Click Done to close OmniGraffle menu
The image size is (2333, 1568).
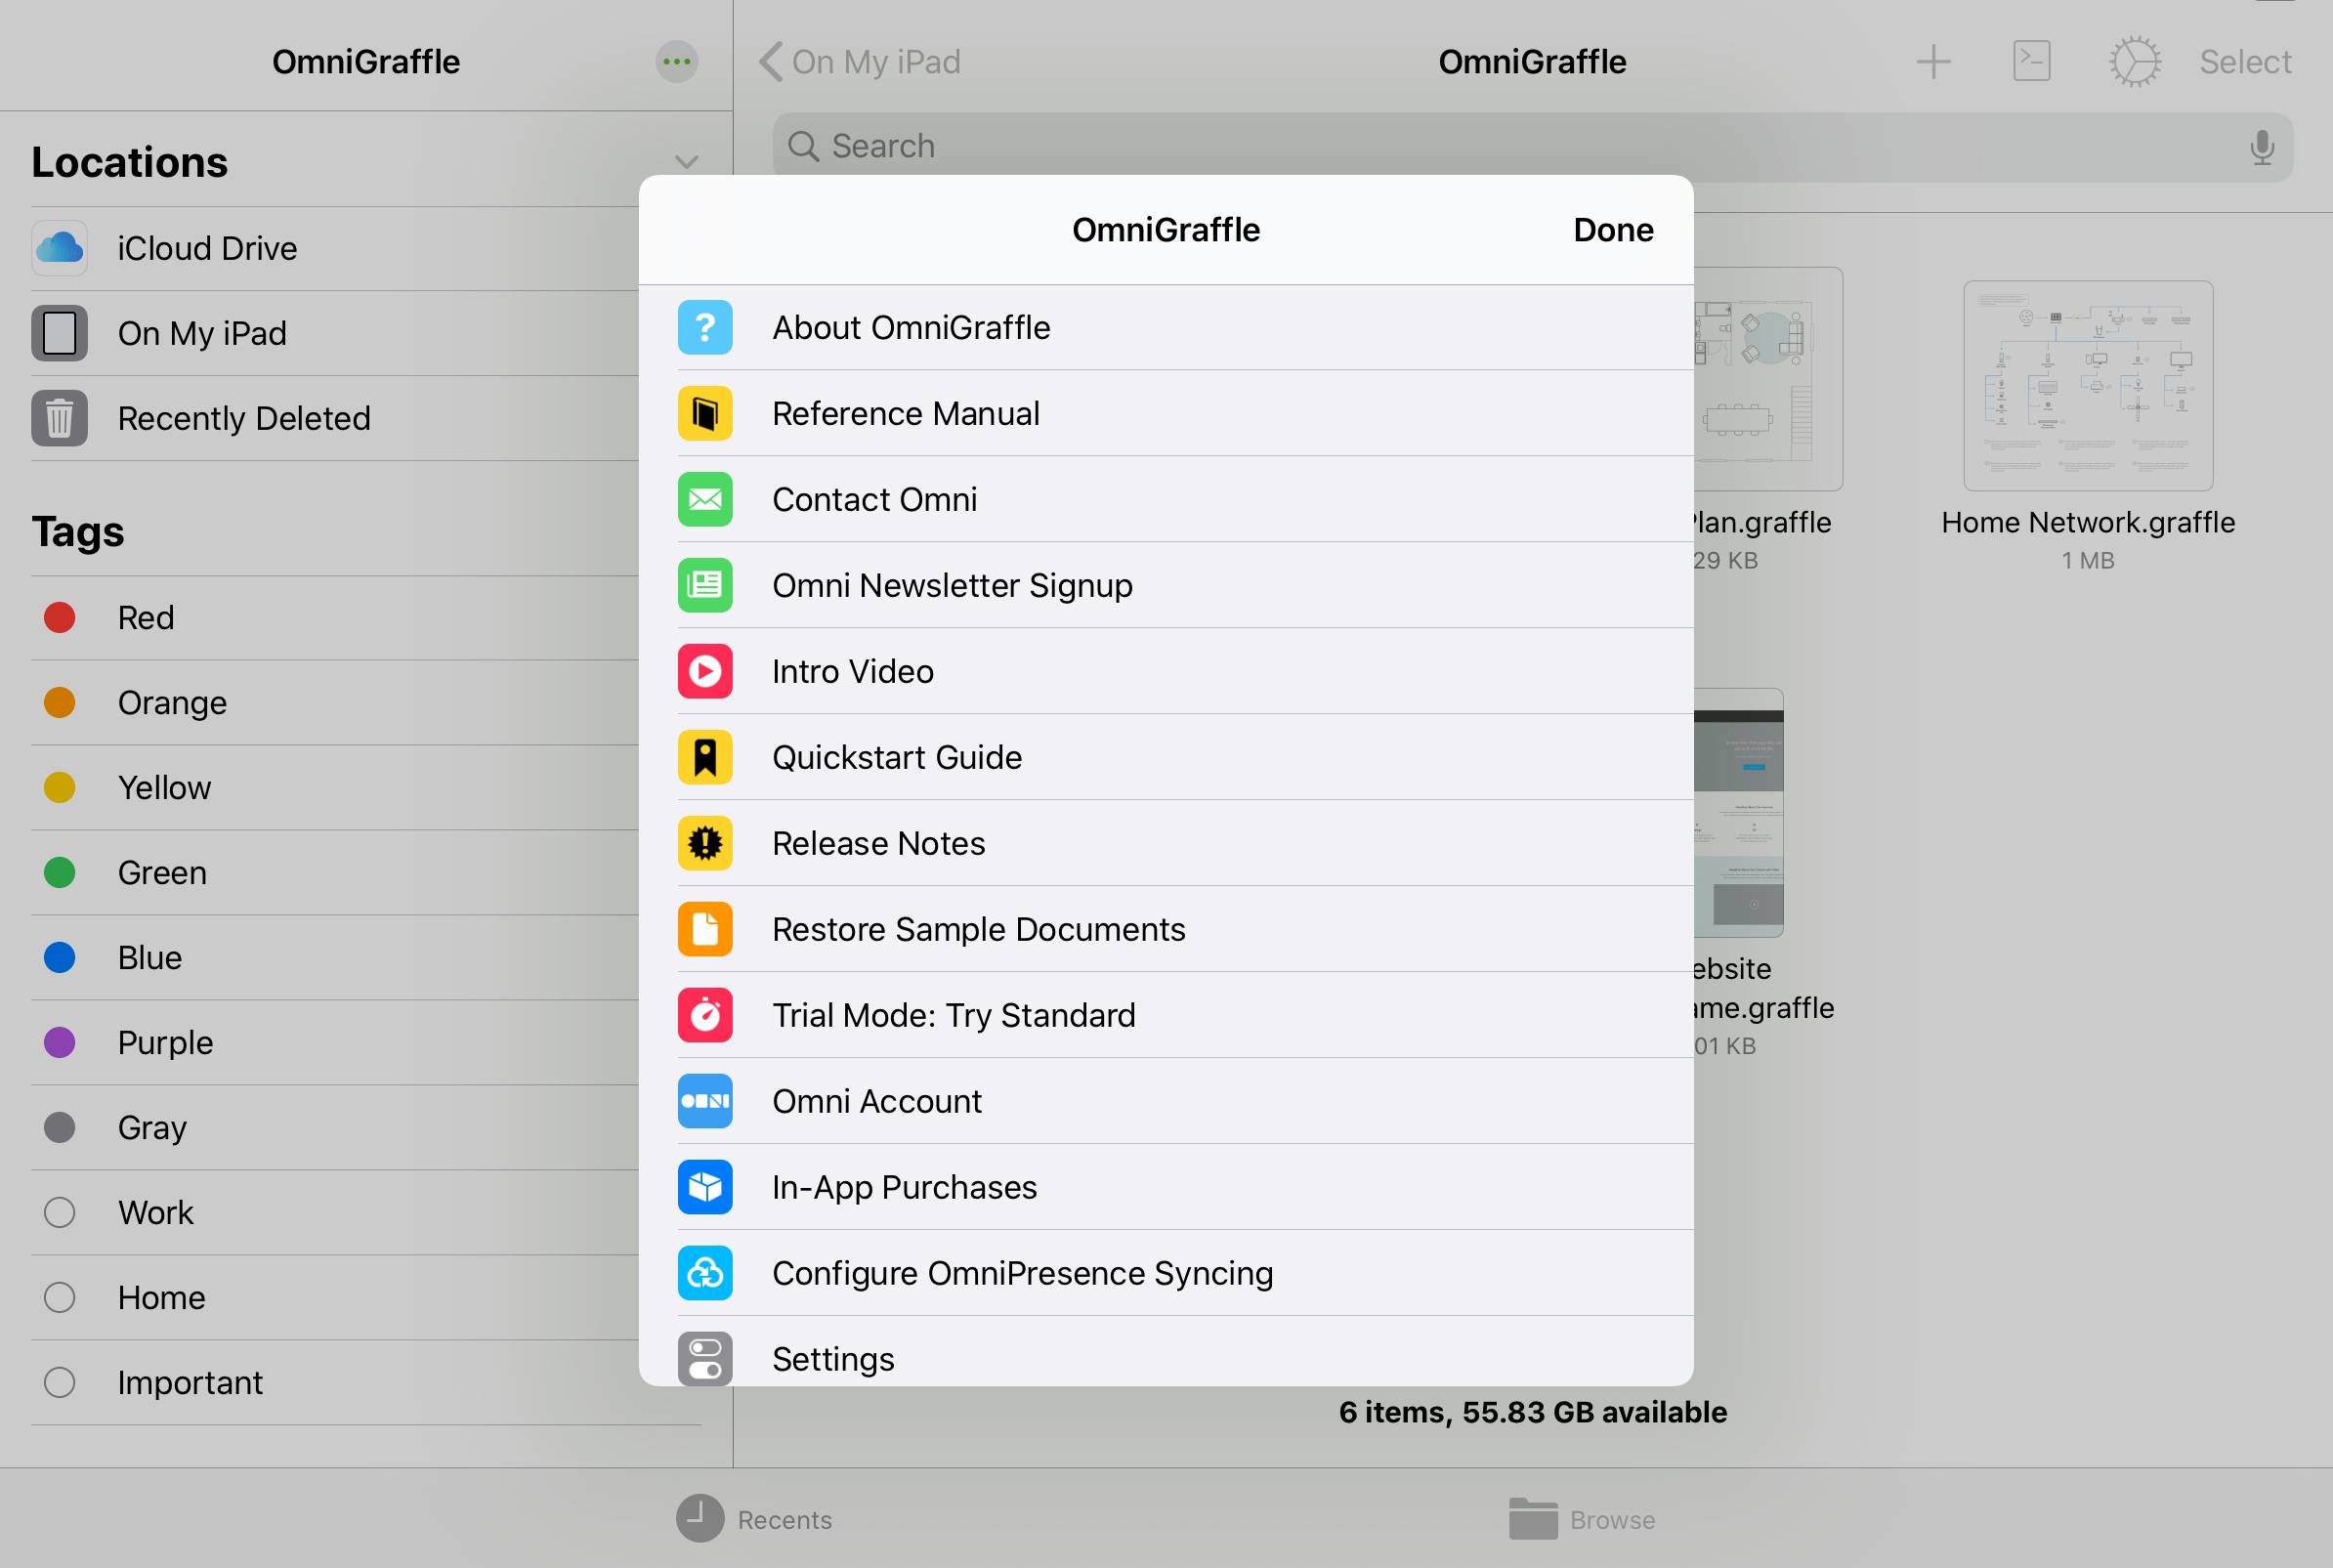[x=1612, y=230]
